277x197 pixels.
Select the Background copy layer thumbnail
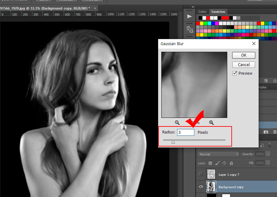[211, 187]
